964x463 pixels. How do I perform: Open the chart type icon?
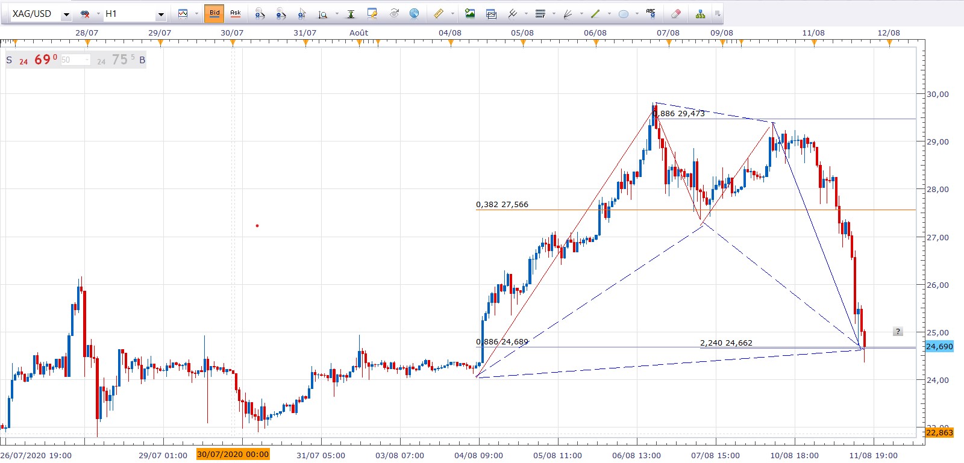coord(183,13)
